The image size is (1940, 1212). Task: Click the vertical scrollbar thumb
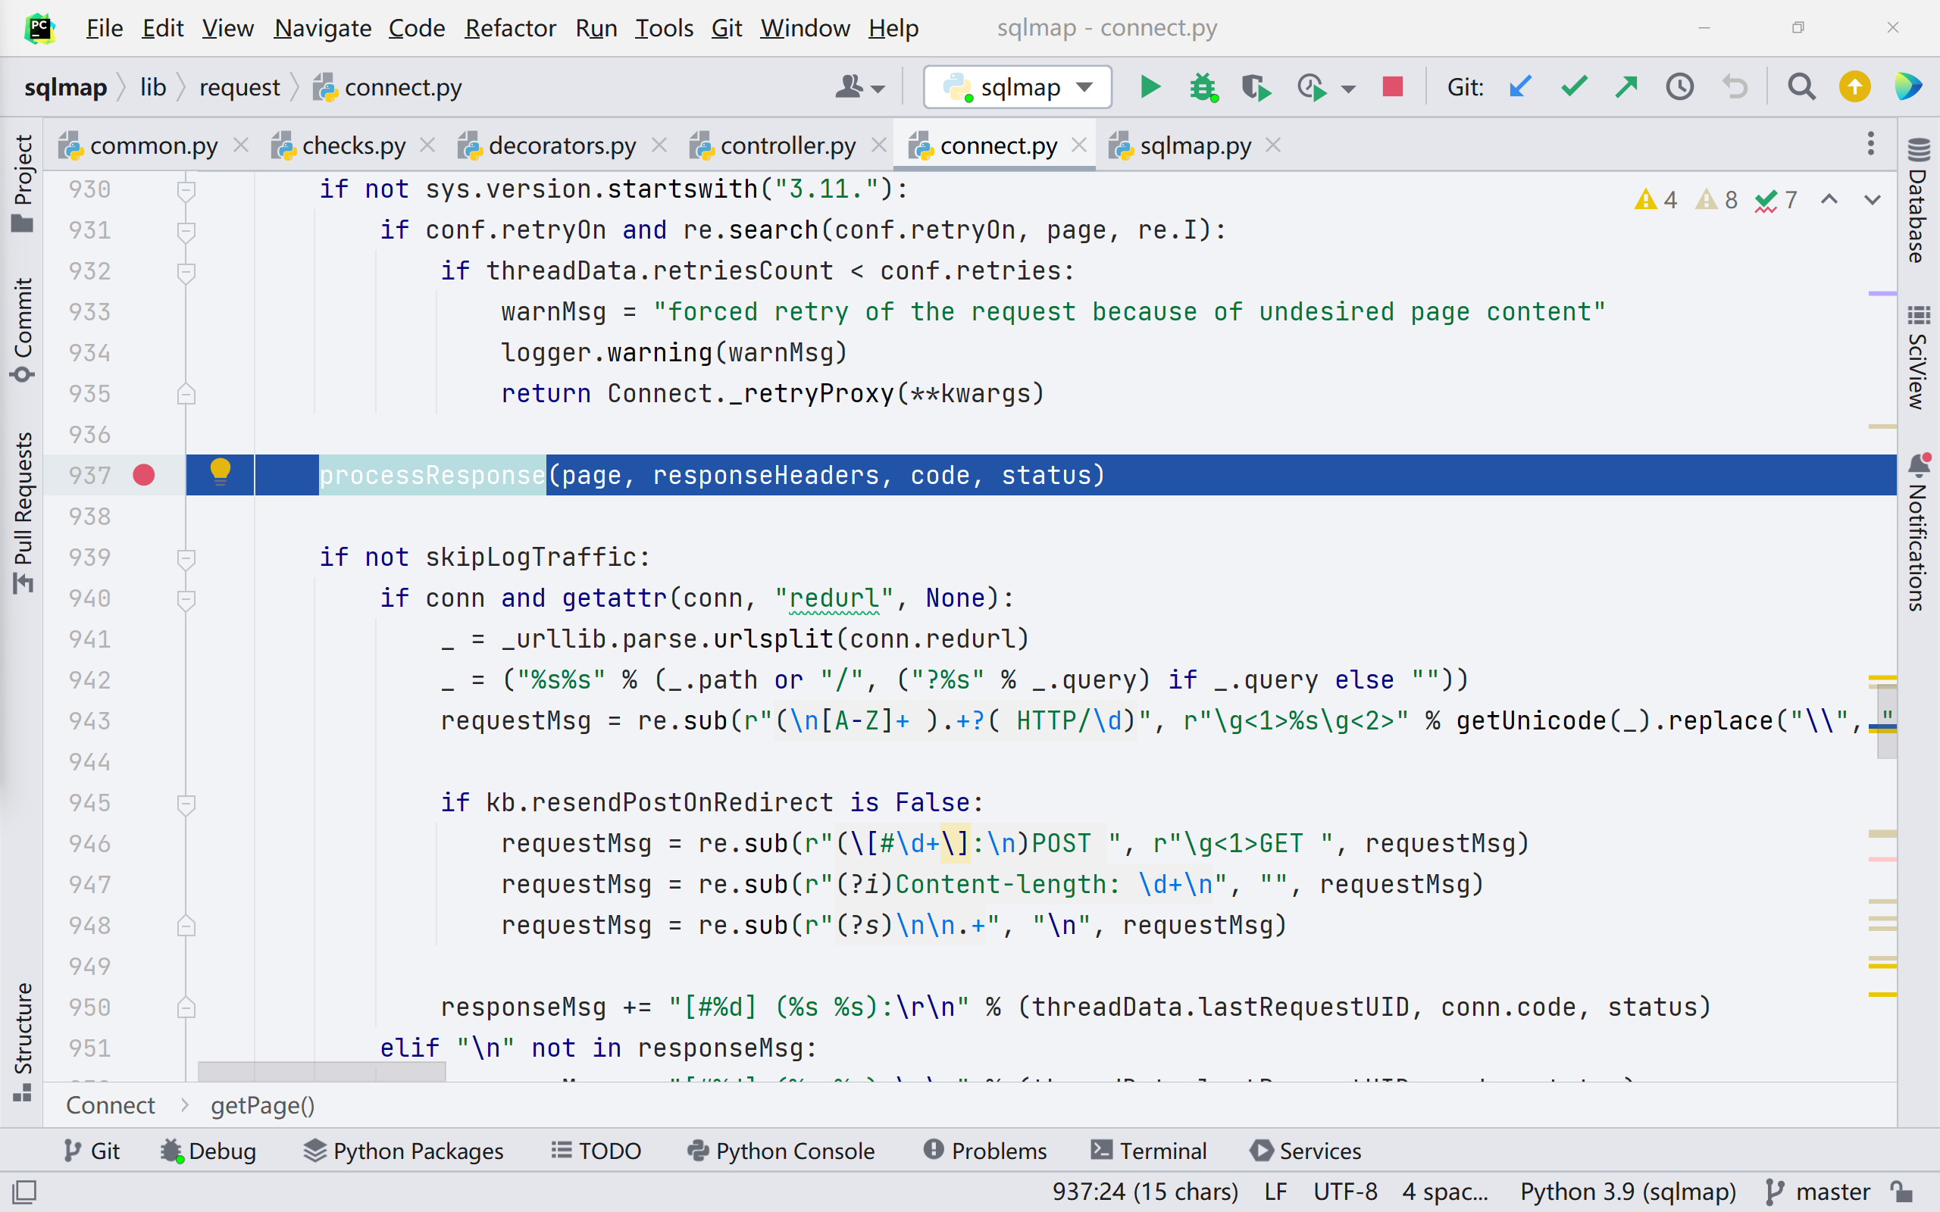(x=1887, y=721)
